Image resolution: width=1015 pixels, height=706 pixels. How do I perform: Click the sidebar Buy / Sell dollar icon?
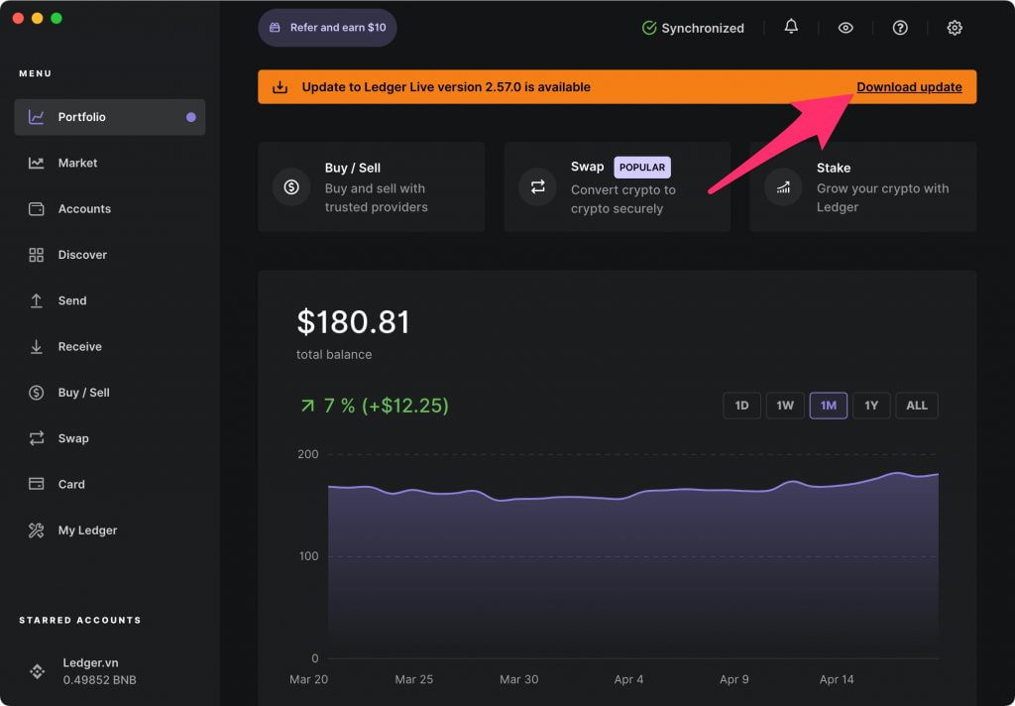(37, 393)
